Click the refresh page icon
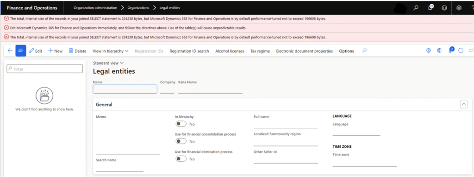 tap(461, 51)
